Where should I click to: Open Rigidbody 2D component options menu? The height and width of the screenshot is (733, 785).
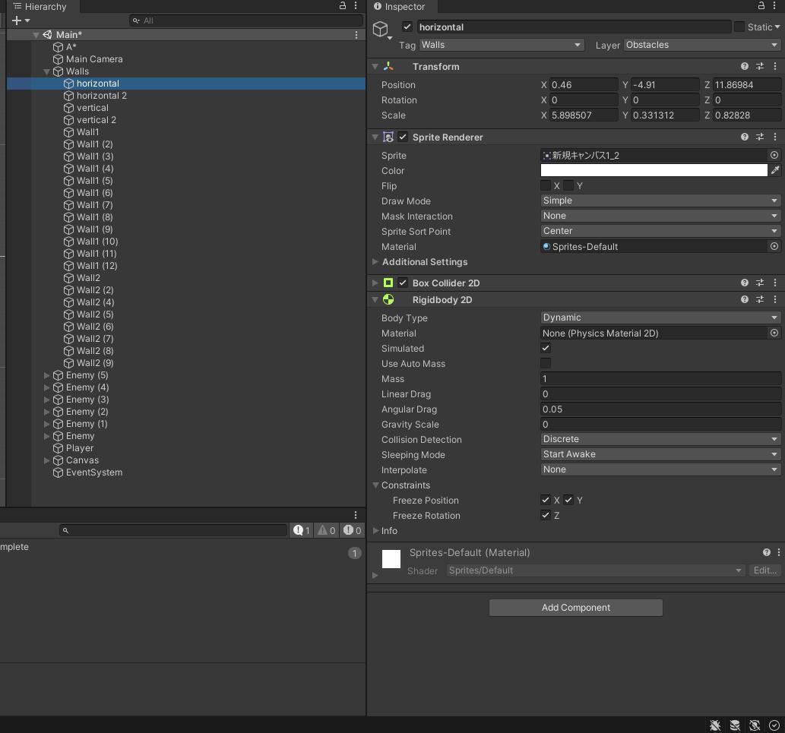(x=774, y=300)
